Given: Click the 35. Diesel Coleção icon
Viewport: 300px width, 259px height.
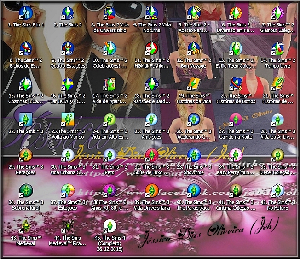Looking at the screenshot, I should click(x=278, y=155).
